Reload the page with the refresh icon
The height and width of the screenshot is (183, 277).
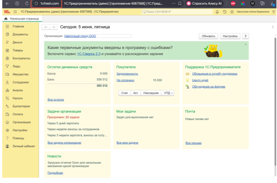(27, 4)
